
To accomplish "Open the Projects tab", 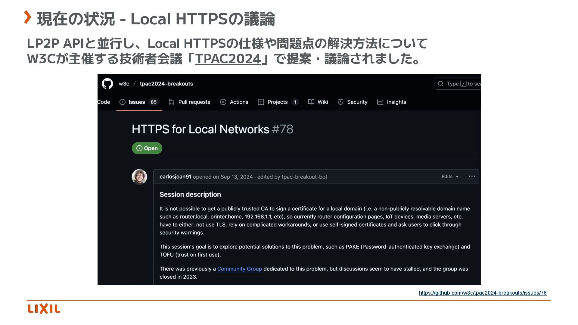I will coord(278,102).
